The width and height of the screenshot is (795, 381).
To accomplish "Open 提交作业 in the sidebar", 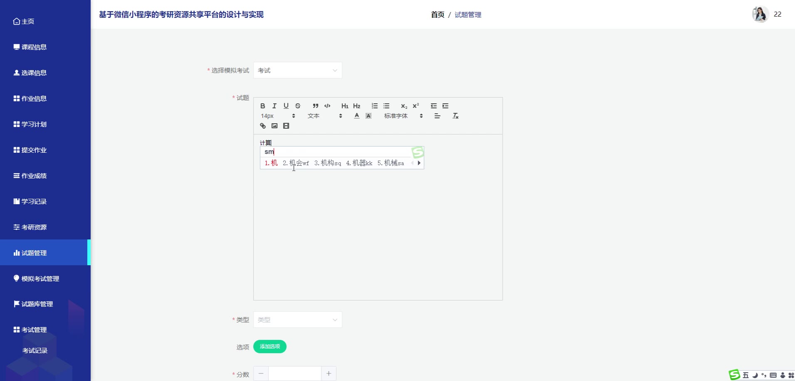I will tap(45, 150).
